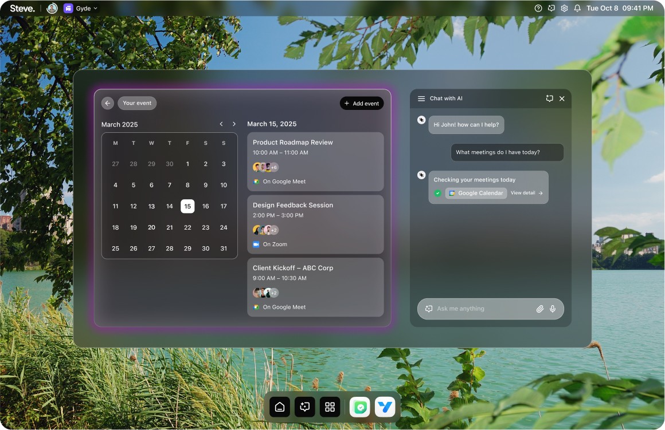The height and width of the screenshot is (430, 665).
Task: Select March 20 in the calendar
Action: 151,227
